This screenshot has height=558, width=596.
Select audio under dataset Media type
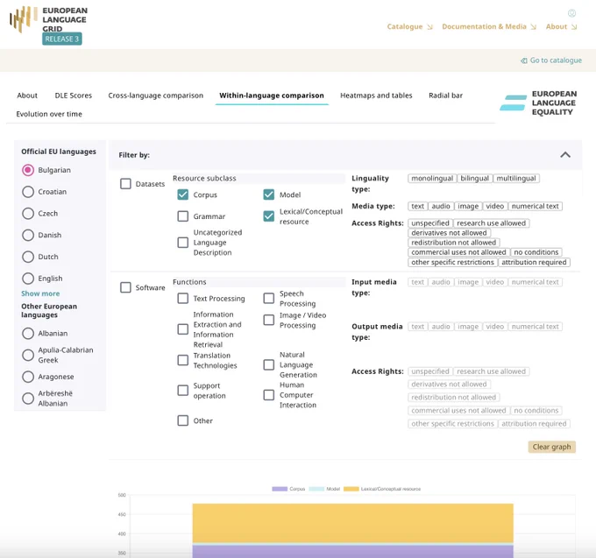[x=441, y=206]
